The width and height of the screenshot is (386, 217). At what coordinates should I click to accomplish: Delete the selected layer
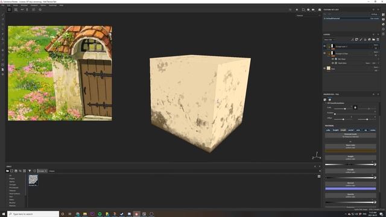(x=378, y=40)
